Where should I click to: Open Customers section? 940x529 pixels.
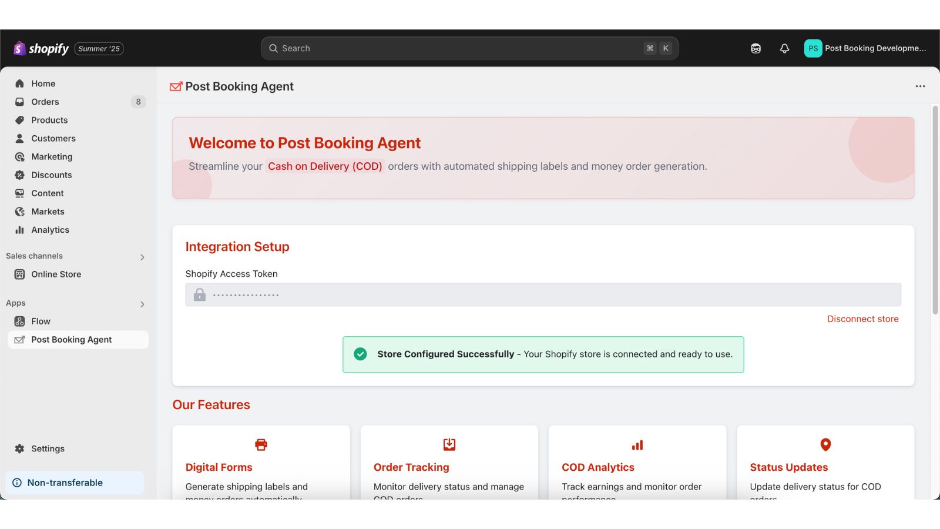coord(53,138)
